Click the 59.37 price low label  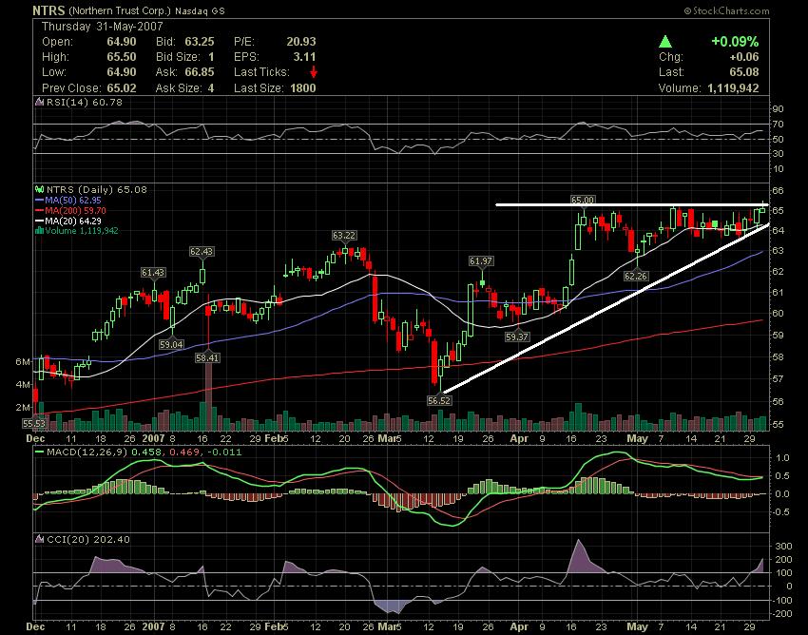(517, 337)
